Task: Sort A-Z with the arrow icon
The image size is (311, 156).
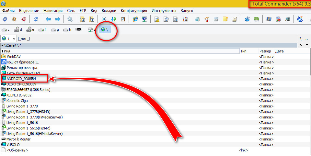Action: (113, 19)
